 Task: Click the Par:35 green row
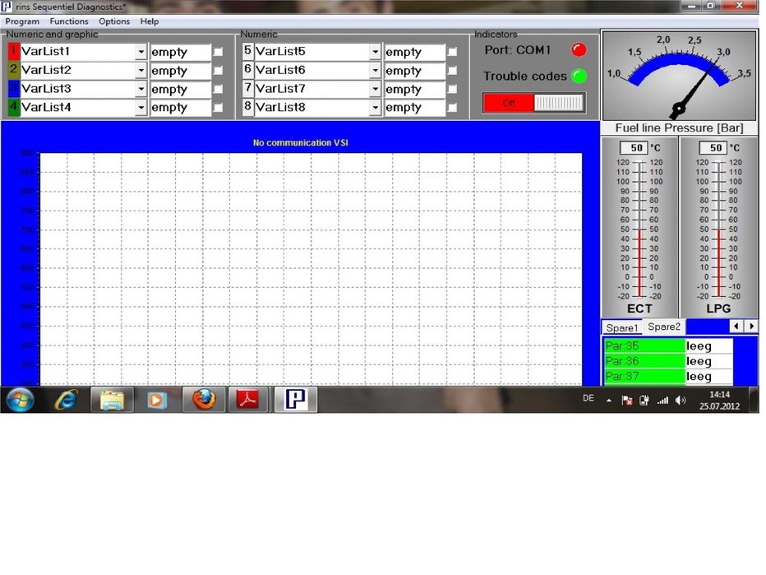point(644,345)
